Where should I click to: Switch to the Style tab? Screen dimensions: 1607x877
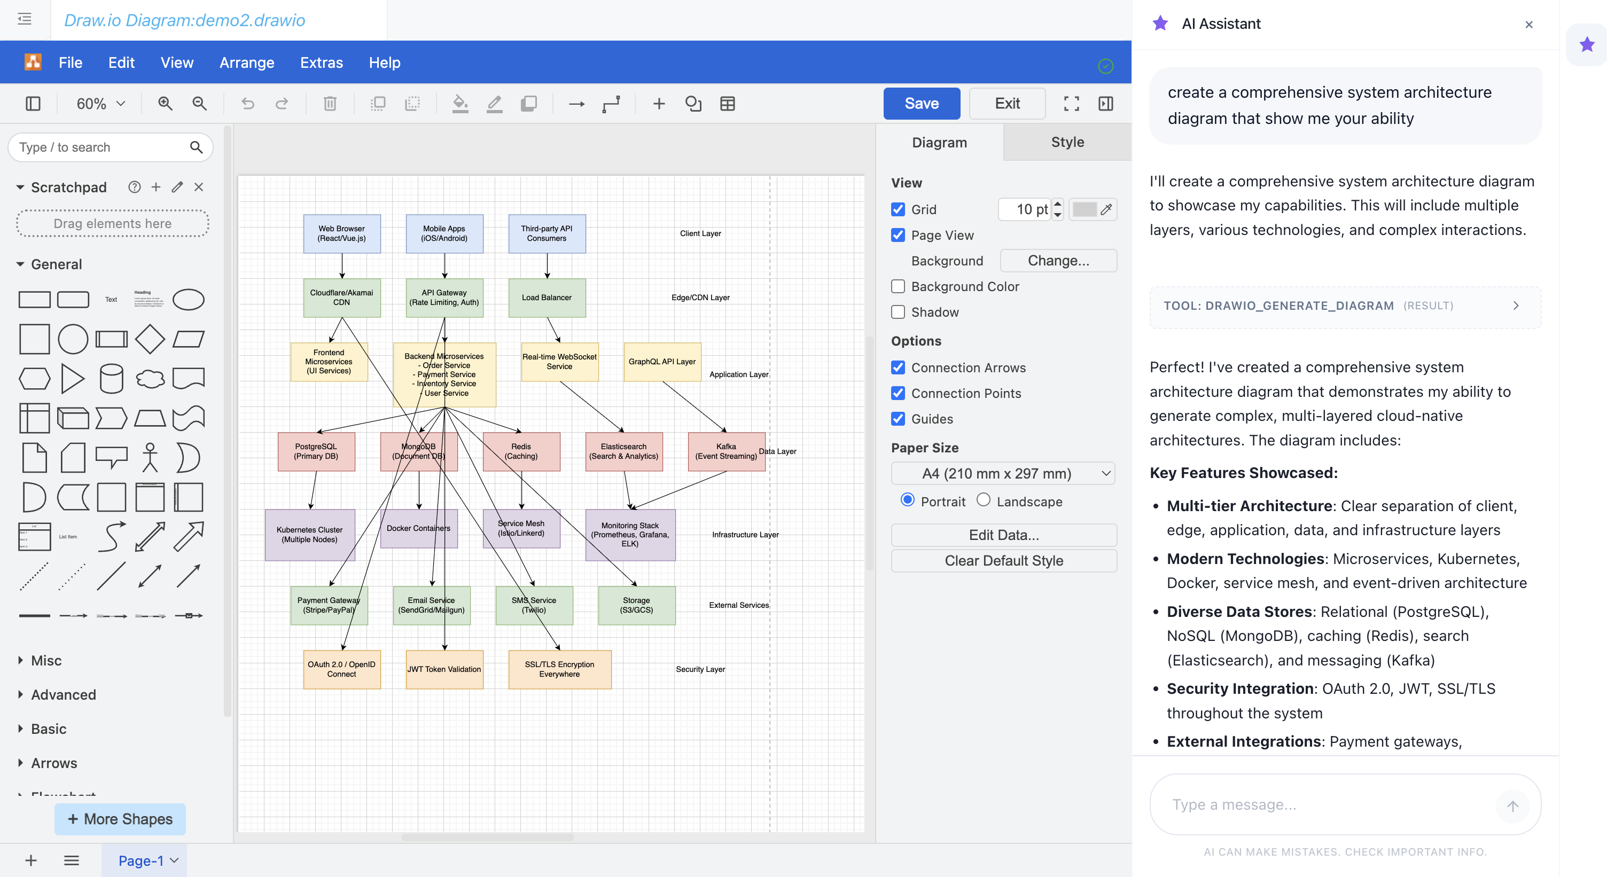click(x=1067, y=142)
